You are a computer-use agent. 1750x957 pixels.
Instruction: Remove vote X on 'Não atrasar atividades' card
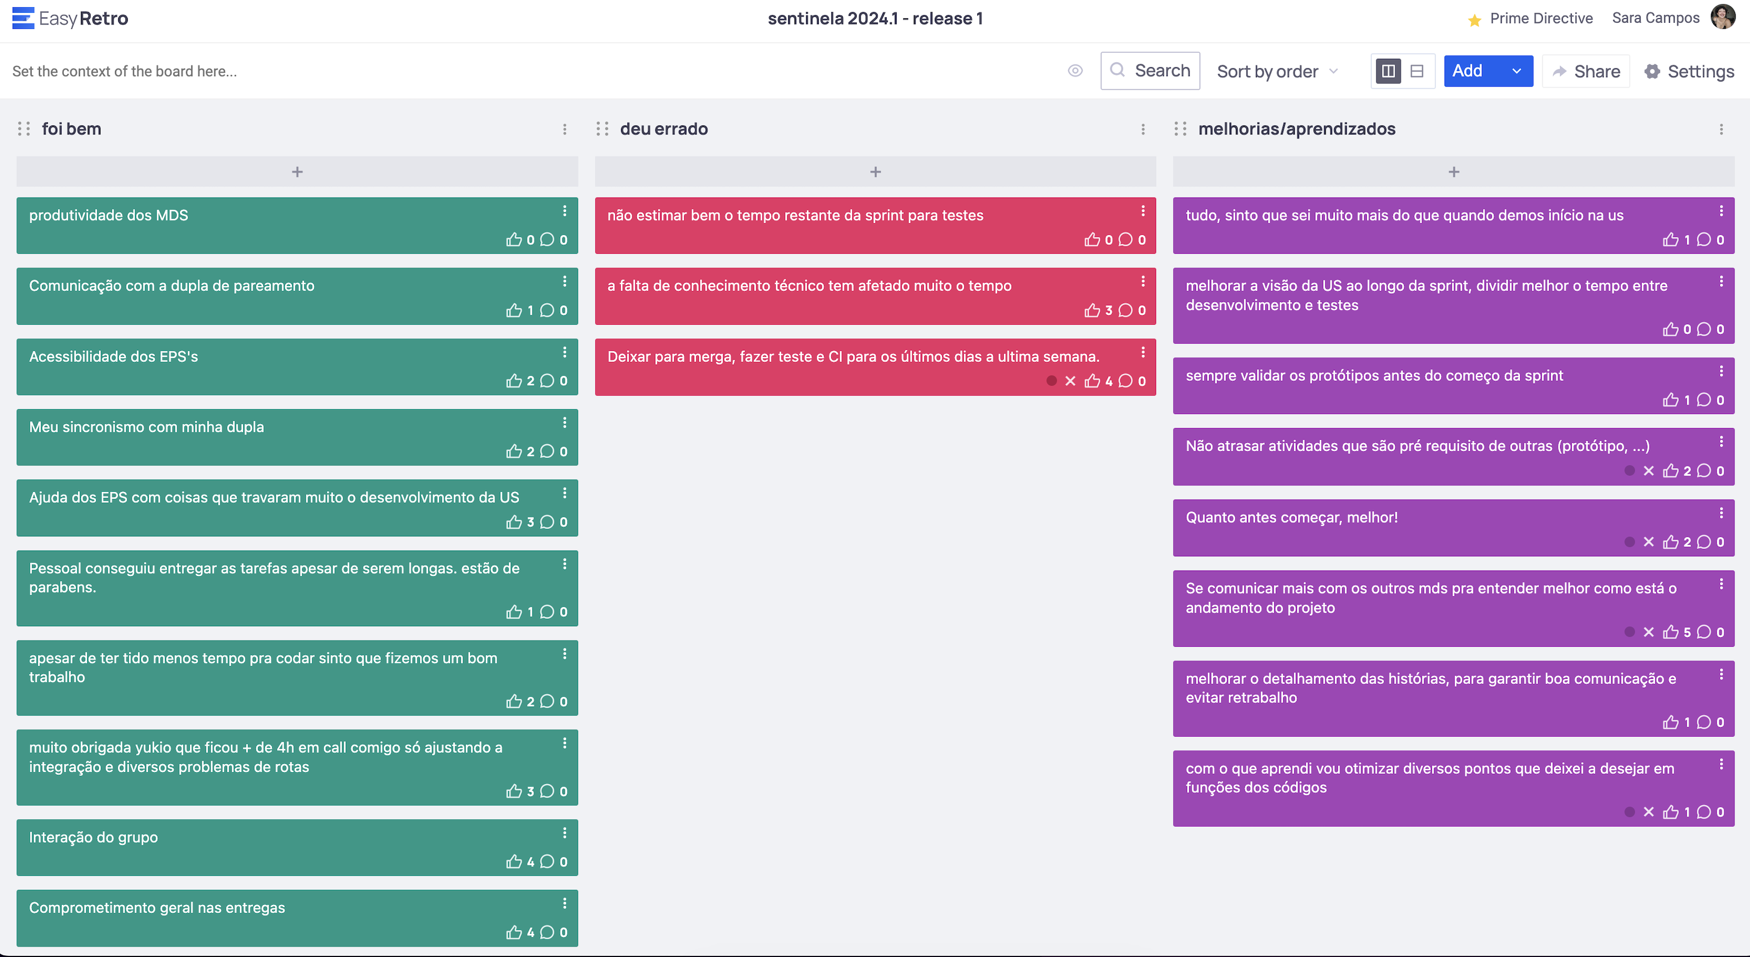tap(1648, 471)
